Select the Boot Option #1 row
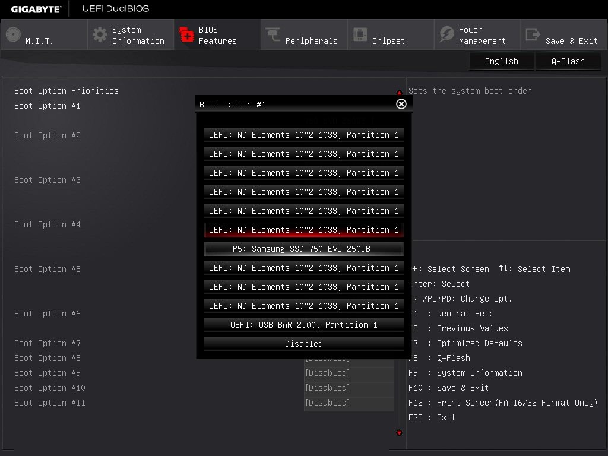Viewport: 608px width, 456px height. click(x=47, y=106)
